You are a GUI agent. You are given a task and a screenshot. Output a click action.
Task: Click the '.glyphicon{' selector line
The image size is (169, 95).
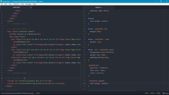tap(93, 65)
